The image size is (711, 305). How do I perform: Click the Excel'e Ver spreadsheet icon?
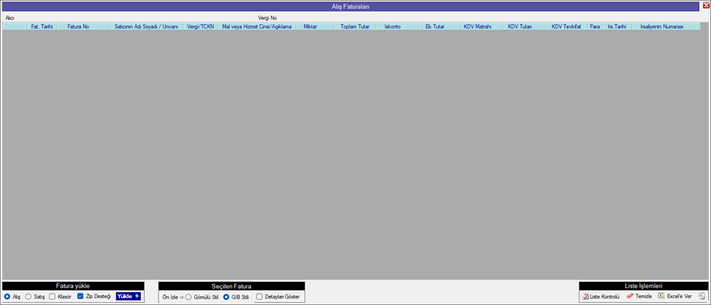point(662,296)
